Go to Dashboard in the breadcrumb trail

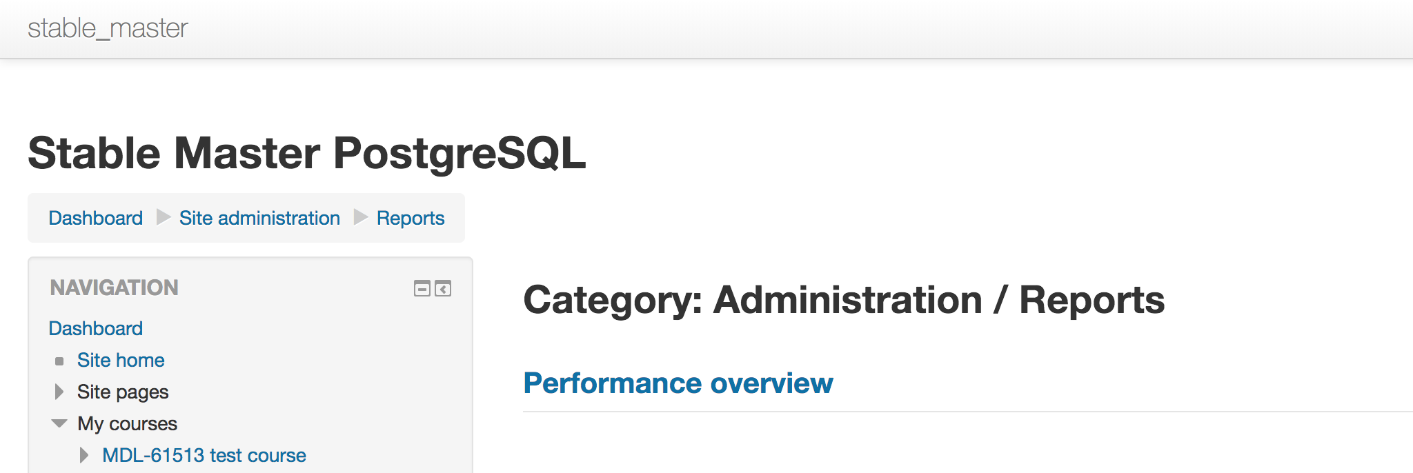coord(96,218)
